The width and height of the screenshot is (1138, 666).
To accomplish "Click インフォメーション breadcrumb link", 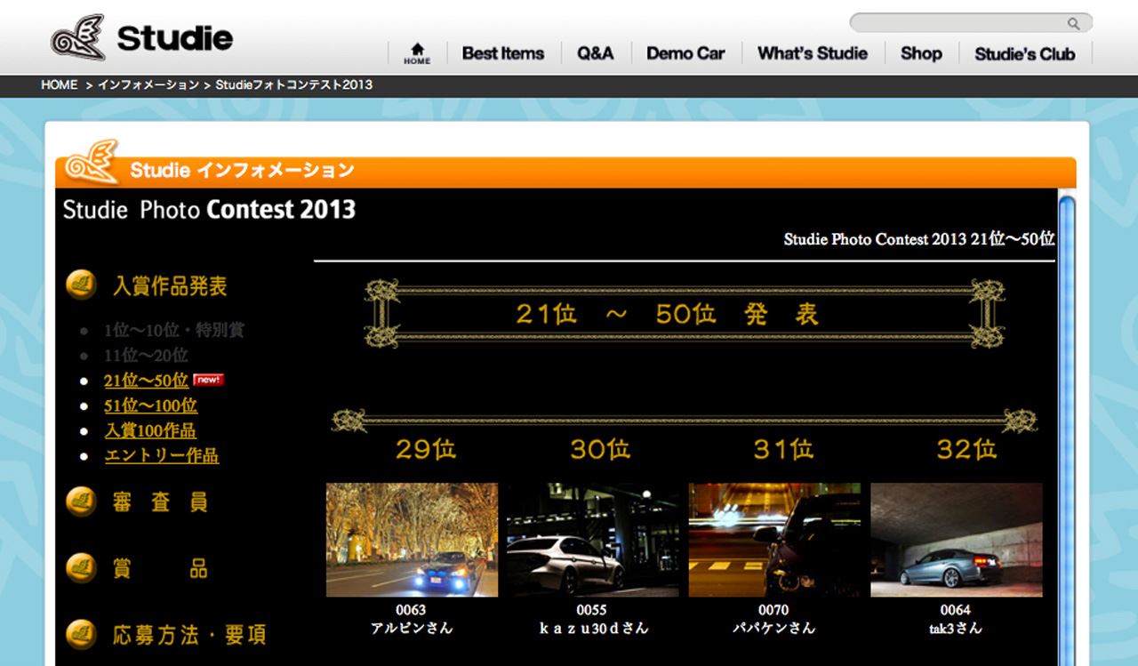I will click(x=148, y=84).
